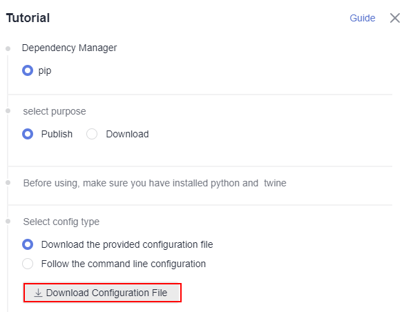Click the Tutorial heading
Screen dimensions: 413x312
click(x=28, y=18)
